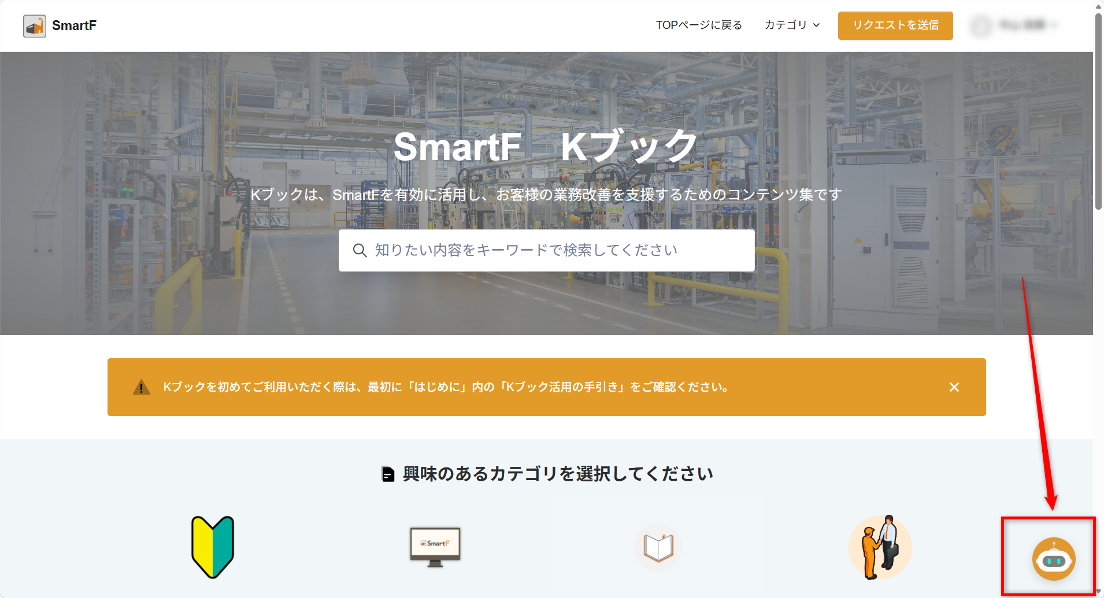Click the vertical scrollbar thumb
The height and width of the screenshot is (598, 1104).
point(1098,110)
